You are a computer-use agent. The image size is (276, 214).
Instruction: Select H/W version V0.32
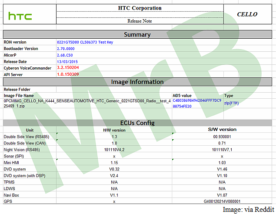click(x=114, y=169)
